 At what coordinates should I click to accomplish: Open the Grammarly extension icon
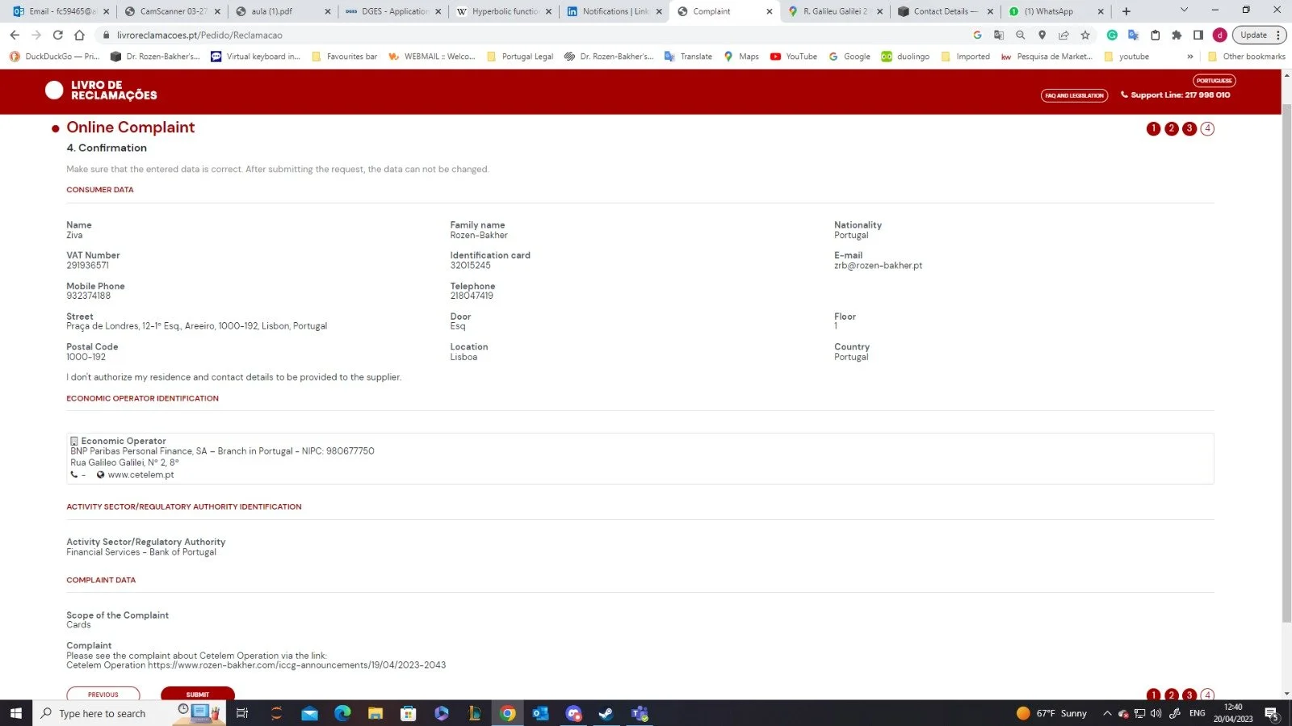[x=1112, y=35]
